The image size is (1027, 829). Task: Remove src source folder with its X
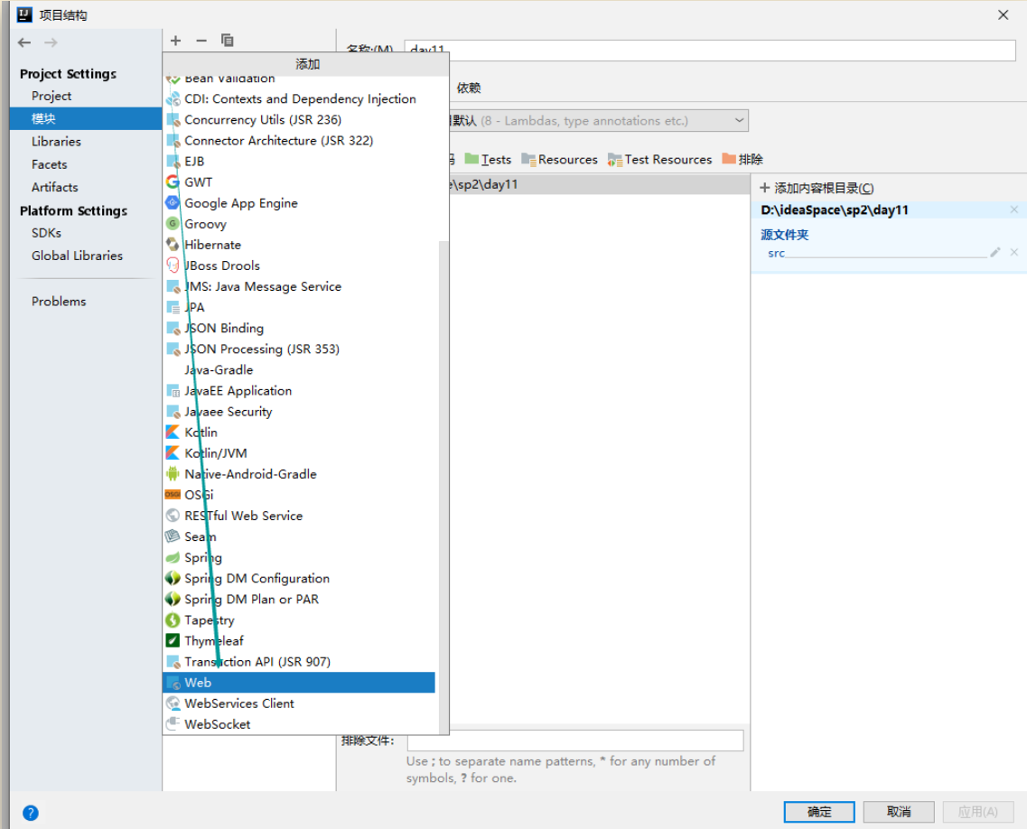coord(1013,252)
